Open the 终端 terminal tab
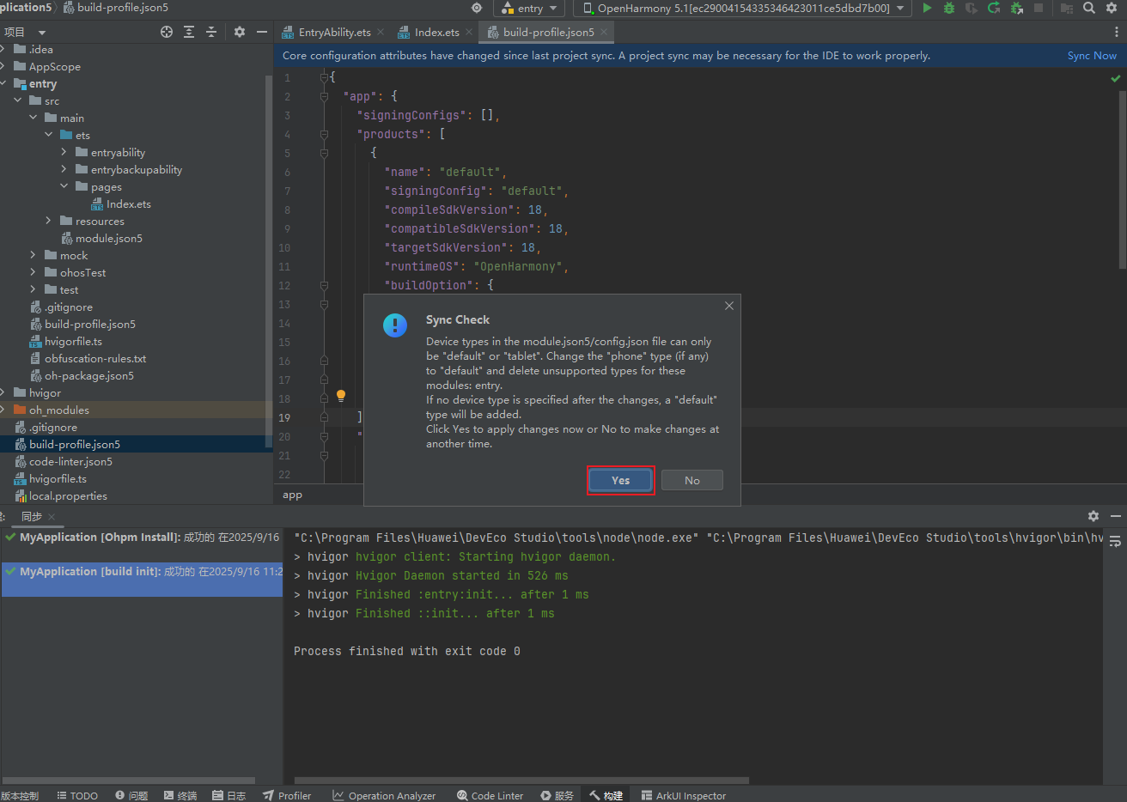Viewport: 1127px width, 802px height. click(180, 795)
